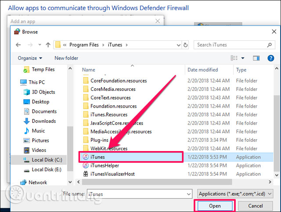The width and height of the screenshot is (281, 212).
Task: Create a New folder
Action: pos(66,58)
